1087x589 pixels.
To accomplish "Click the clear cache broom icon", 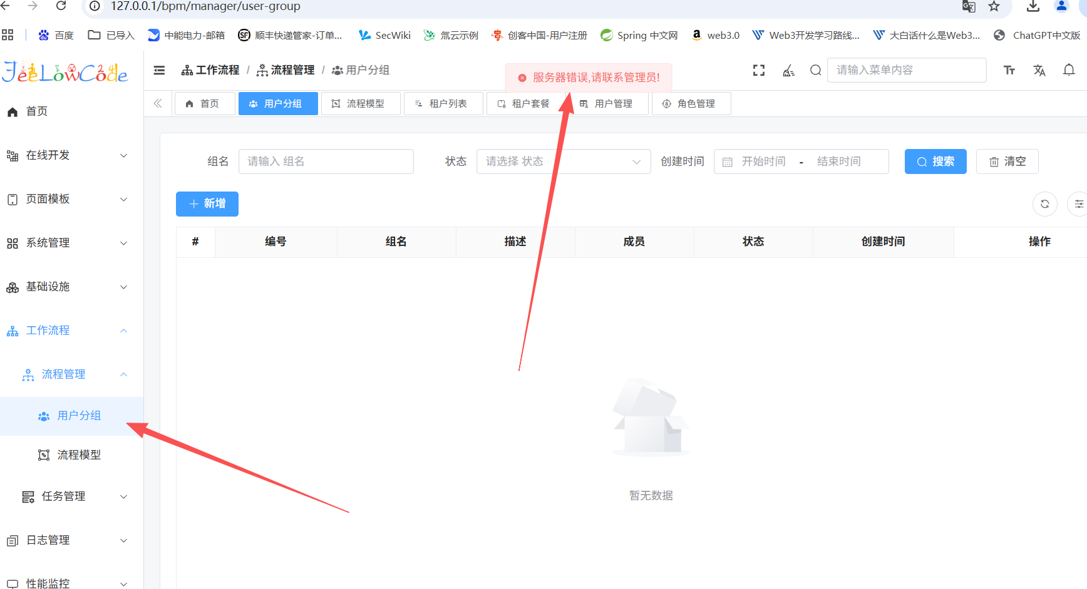I will (788, 70).
